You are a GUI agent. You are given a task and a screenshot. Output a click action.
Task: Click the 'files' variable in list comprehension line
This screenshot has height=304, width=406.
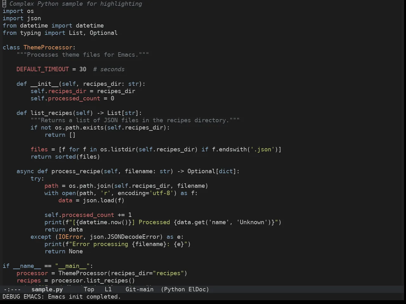tap(39, 149)
